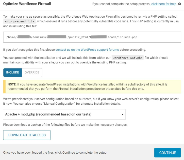Click the "Optimize Wordfence Firewall" heading
The height and width of the screenshot is (160, 184).
click(x=27, y=4)
